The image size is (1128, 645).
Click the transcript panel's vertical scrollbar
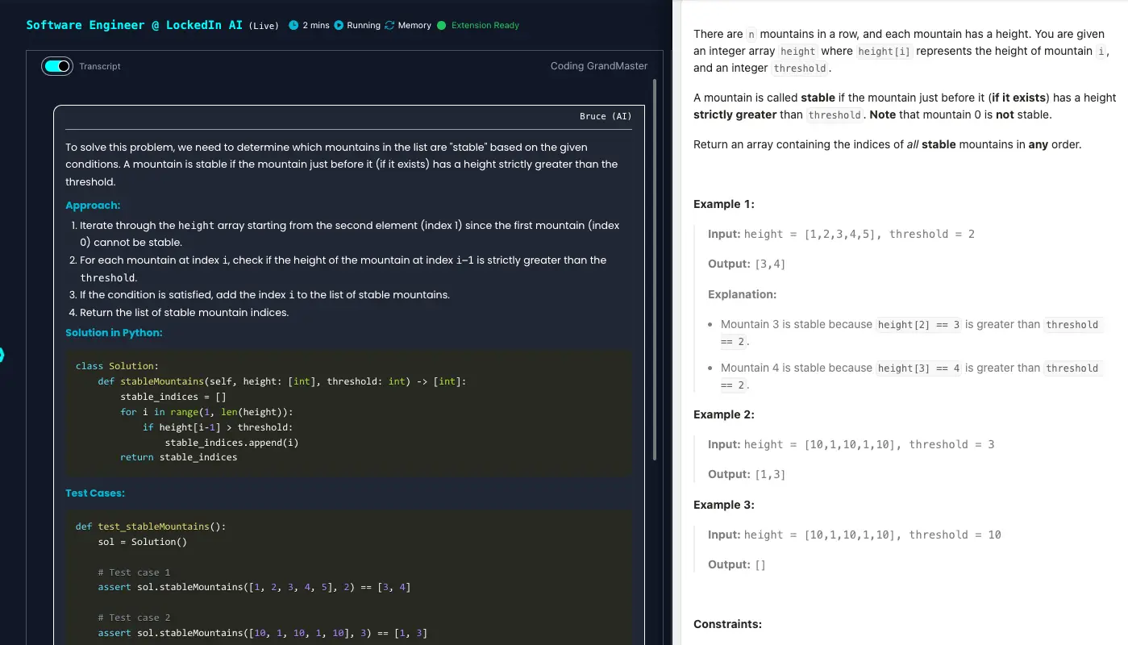pos(654,242)
